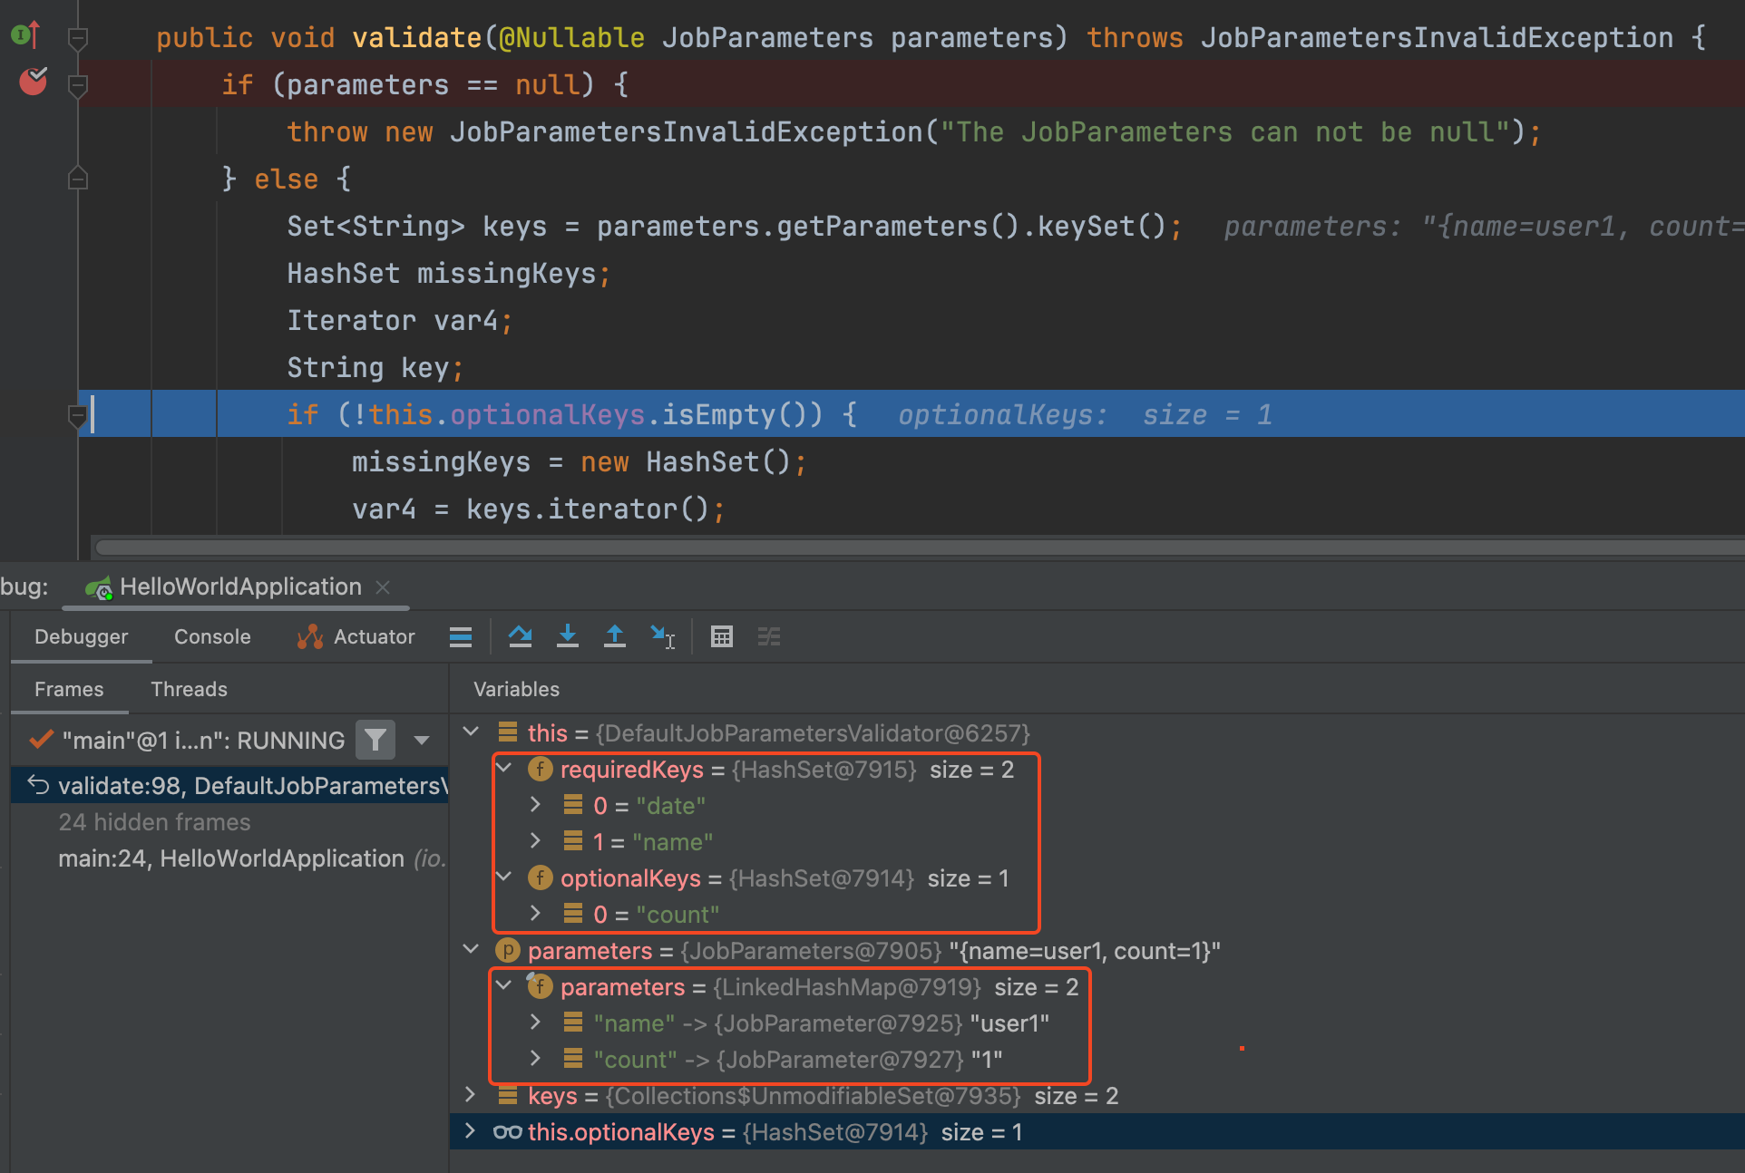Image resolution: width=1745 pixels, height=1173 pixels.
Task: Click the editor horizontal scrollbar
Action: click(907, 547)
